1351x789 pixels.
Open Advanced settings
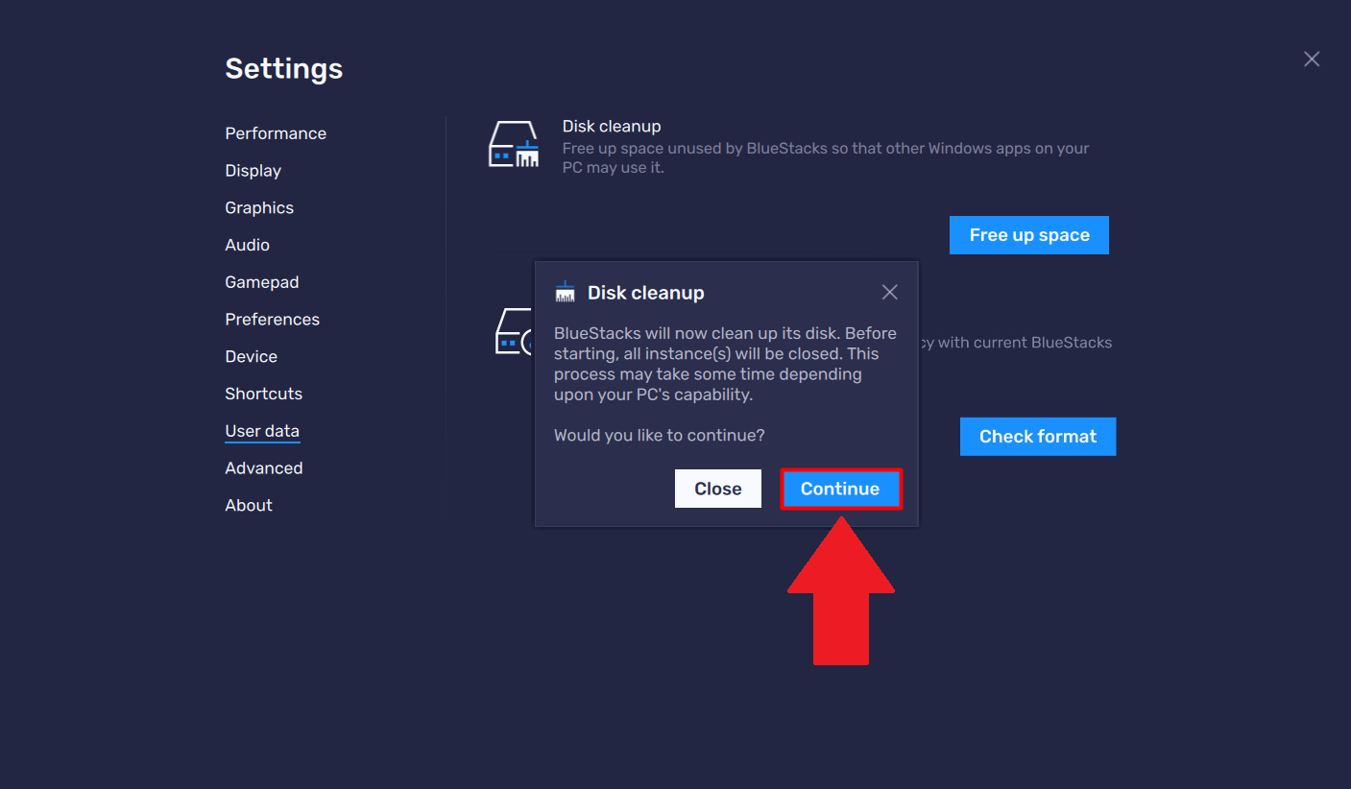(264, 468)
